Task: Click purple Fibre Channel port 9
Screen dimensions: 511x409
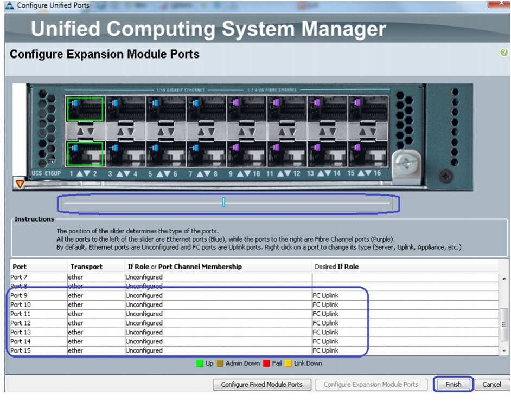Action: click(247, 109)
